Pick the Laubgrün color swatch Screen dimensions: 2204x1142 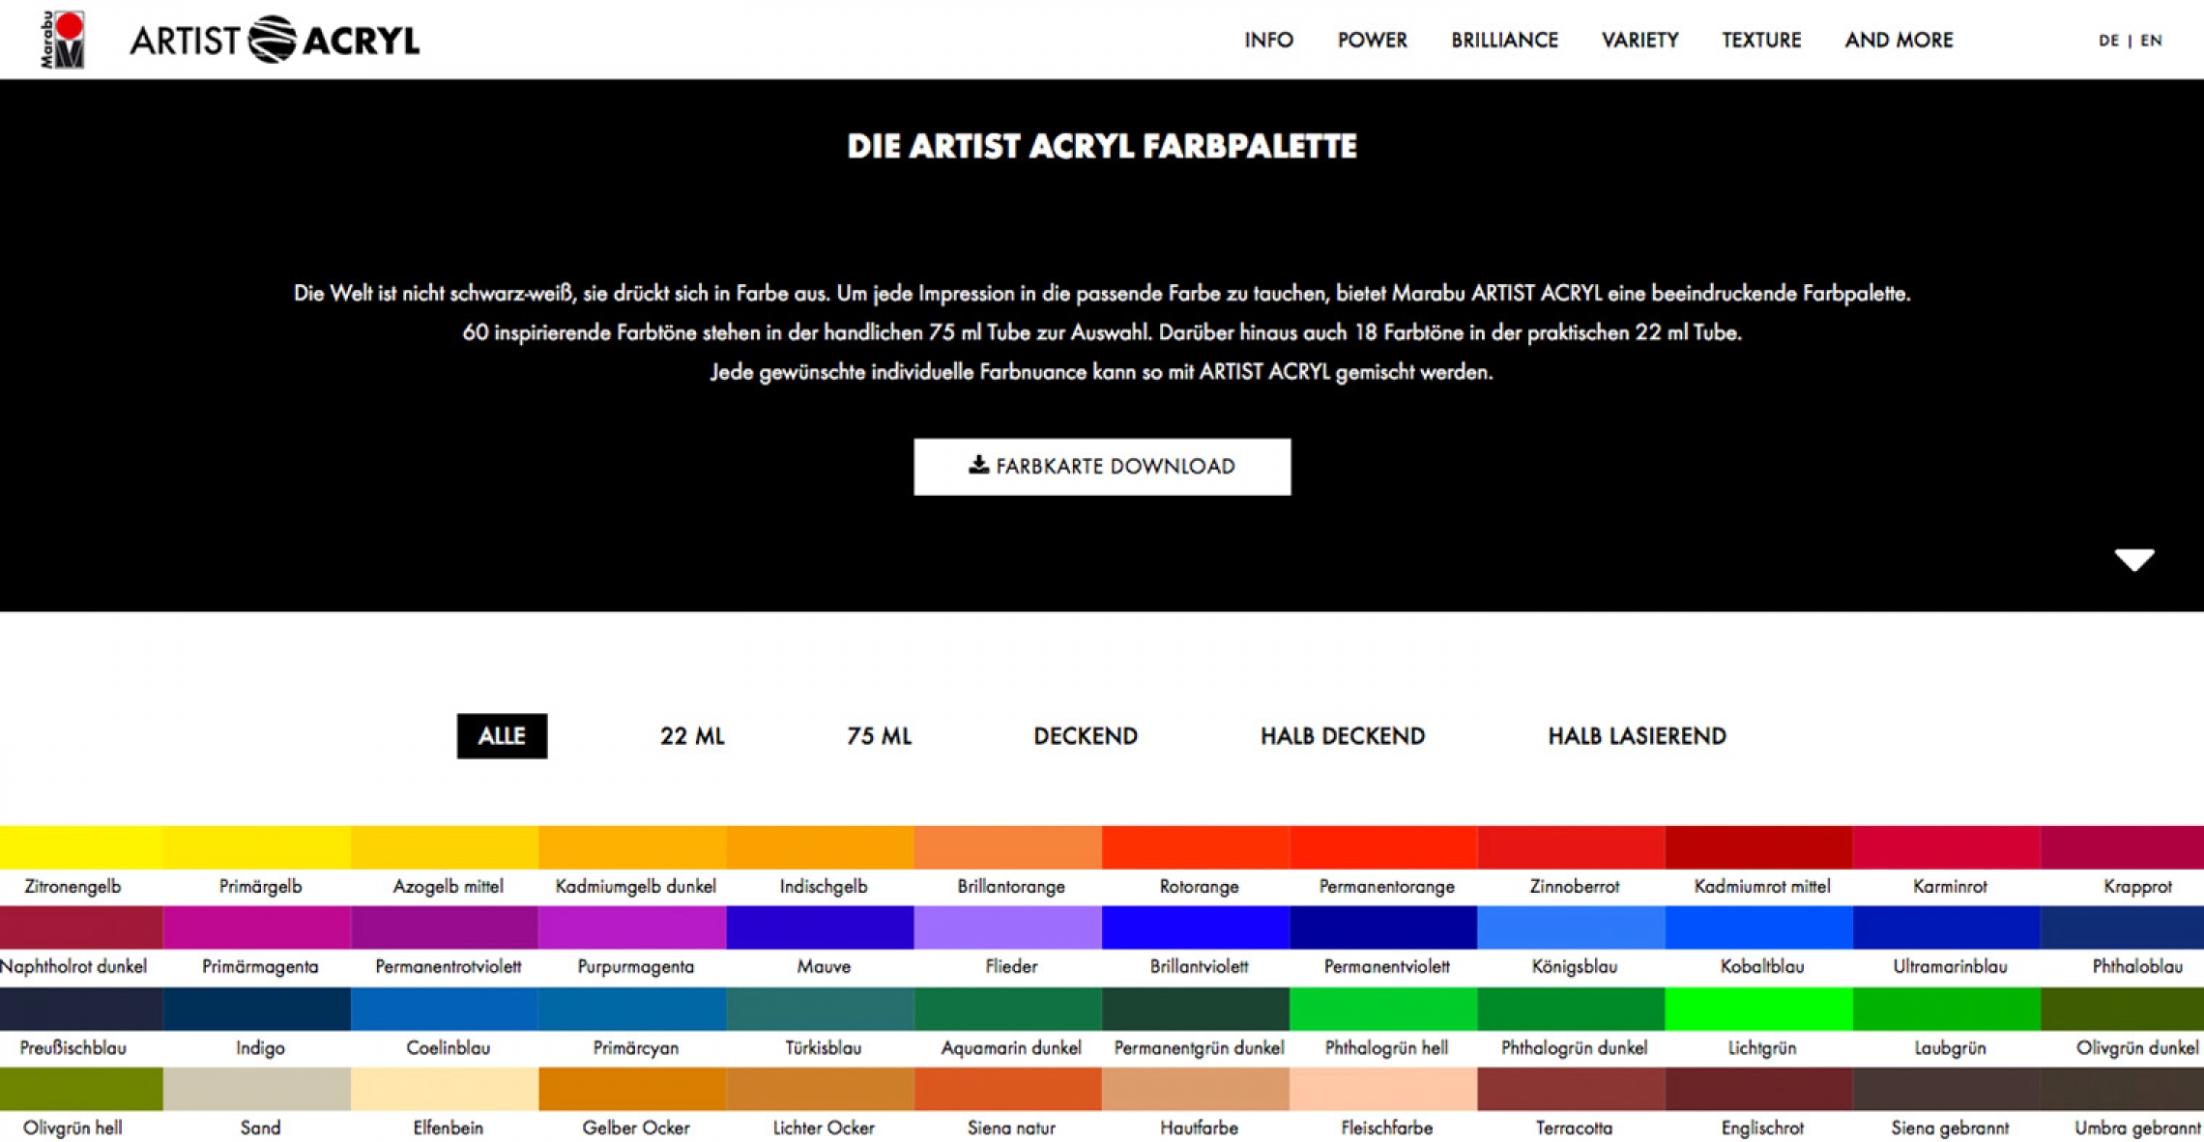[x=1946, y=1009]
